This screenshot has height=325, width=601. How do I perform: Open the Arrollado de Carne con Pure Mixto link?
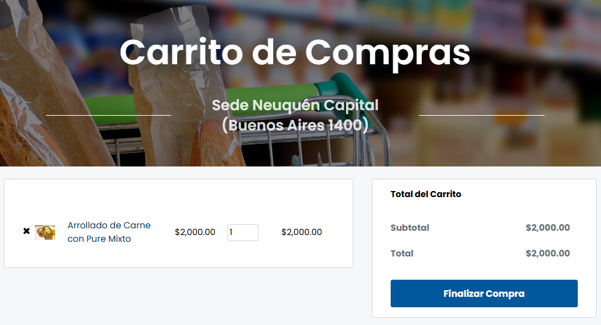pyautogui.click(x=109, y=232)
